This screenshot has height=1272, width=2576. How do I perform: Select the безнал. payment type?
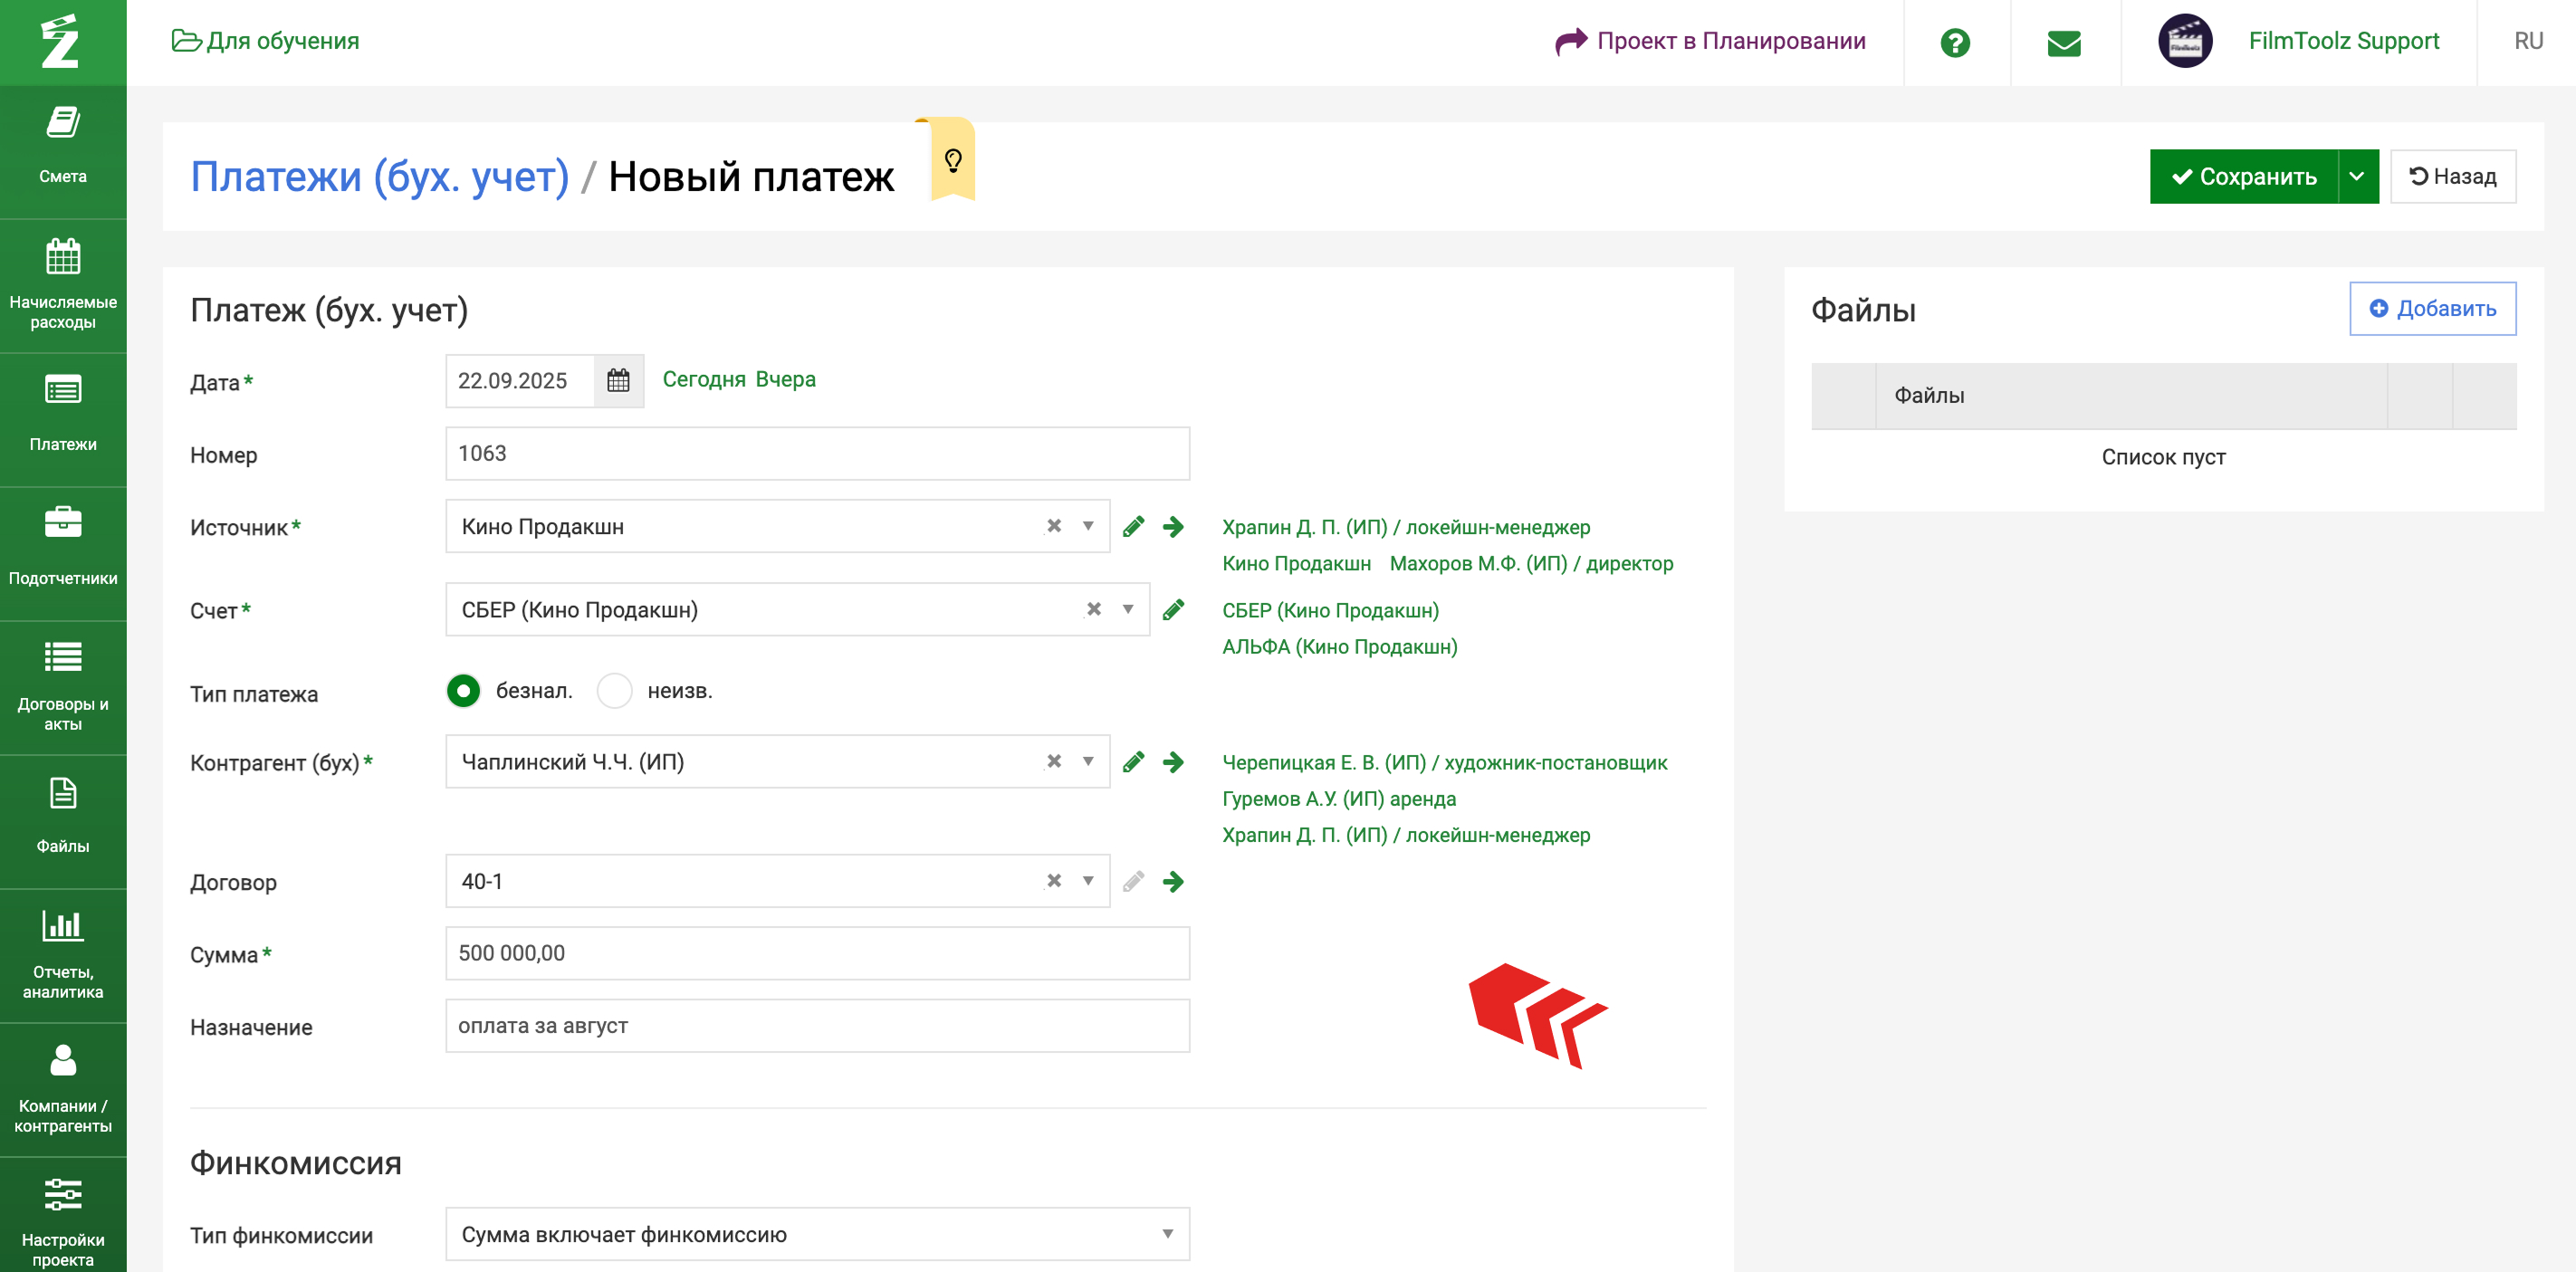[x=463, y=691]
